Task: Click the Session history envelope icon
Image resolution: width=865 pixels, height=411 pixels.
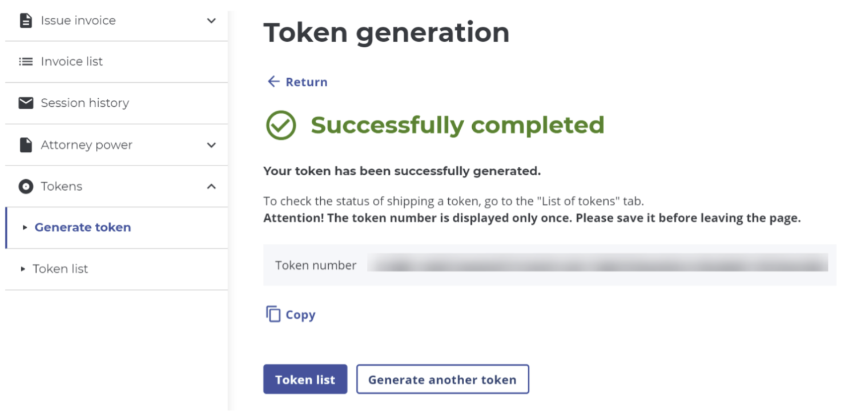Action: (x=26, y=103)
